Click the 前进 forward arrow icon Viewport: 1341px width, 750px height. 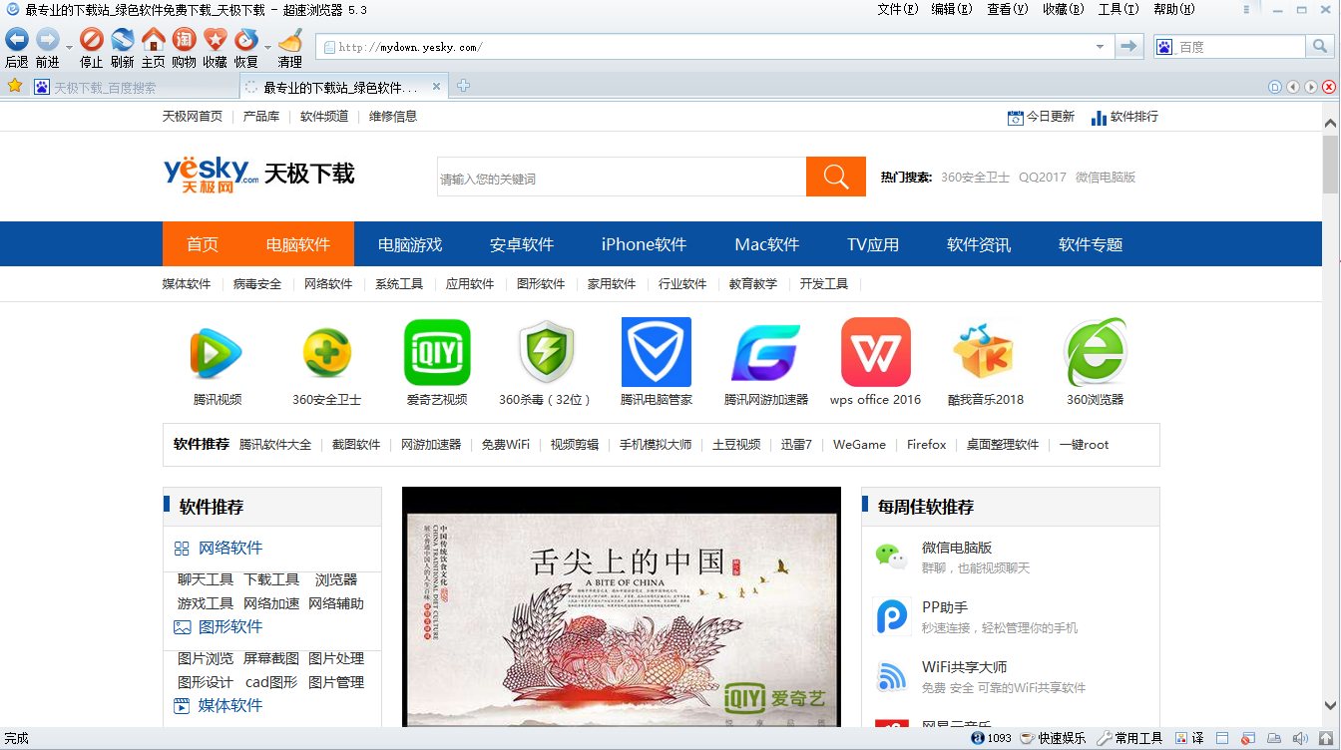coord(48,40)
